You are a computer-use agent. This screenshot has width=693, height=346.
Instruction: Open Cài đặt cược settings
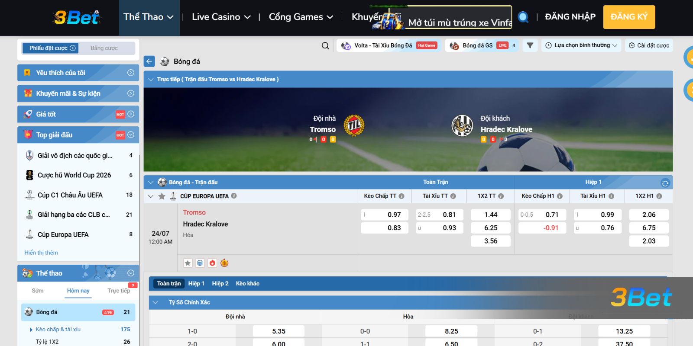649,45
